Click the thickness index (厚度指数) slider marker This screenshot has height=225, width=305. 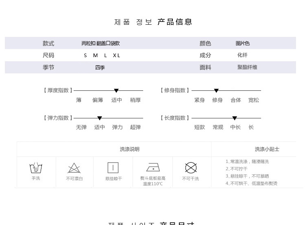tap(116, 91)
